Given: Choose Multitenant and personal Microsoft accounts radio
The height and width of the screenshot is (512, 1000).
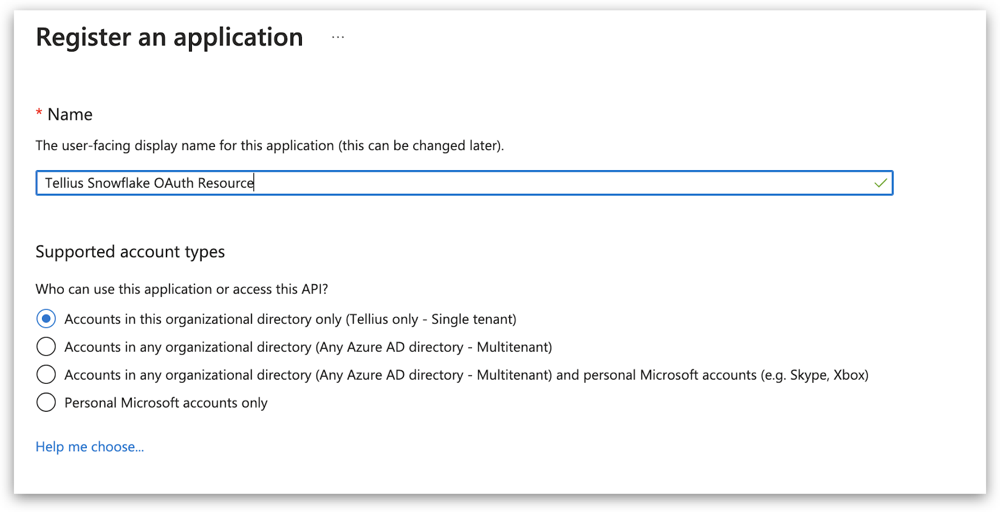Looking at the screenshot, I should (x=46, y=375).
